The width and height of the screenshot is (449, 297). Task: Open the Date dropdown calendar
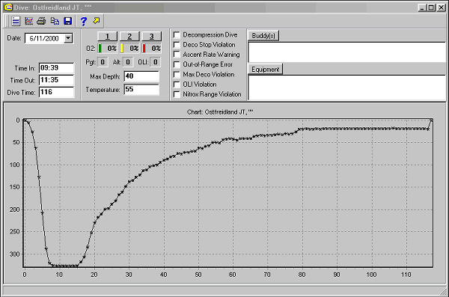(x=68, y=38)
